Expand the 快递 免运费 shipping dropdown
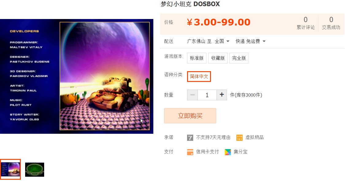345x181 pixels. (x=251, y=41)
